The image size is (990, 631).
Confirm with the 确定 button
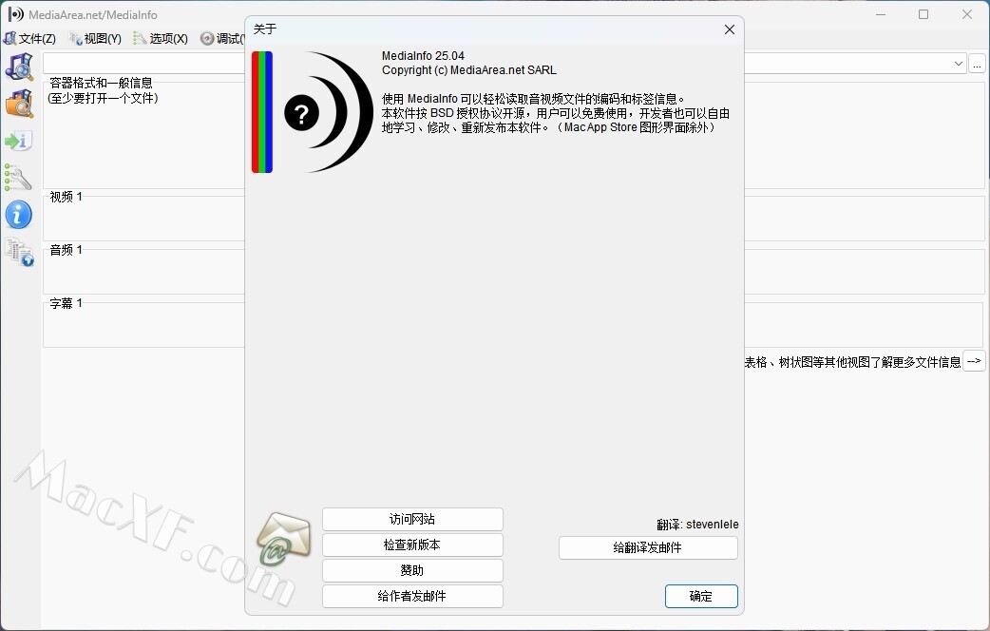tap(701, 596)
